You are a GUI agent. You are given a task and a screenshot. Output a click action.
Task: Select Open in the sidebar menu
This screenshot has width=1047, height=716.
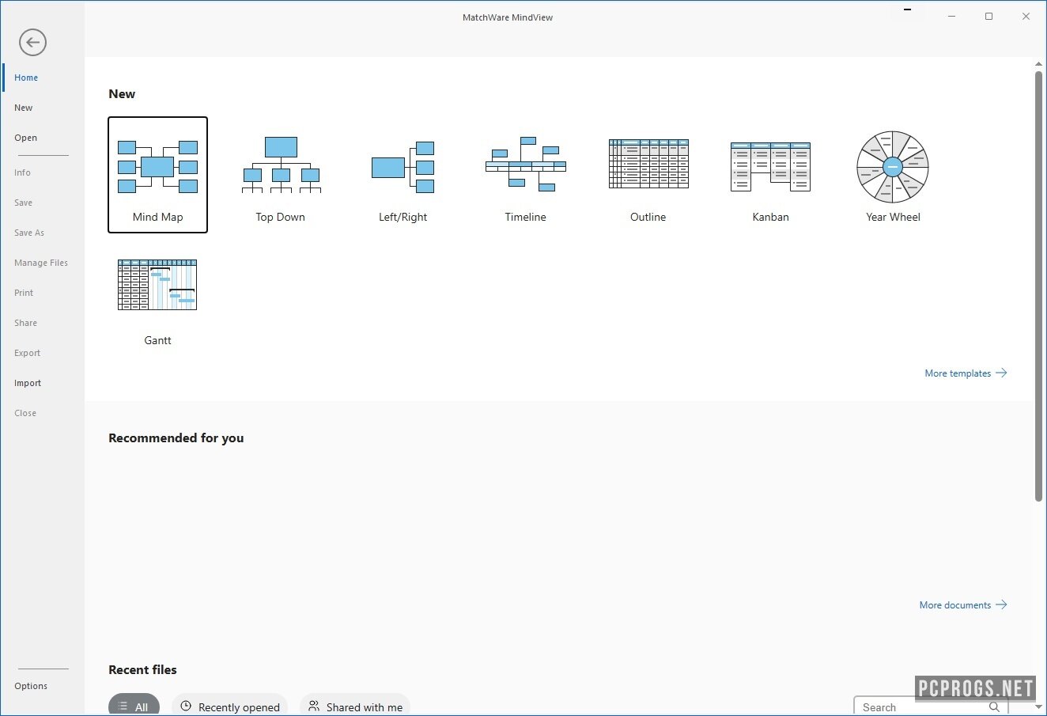tap(26, 138)
